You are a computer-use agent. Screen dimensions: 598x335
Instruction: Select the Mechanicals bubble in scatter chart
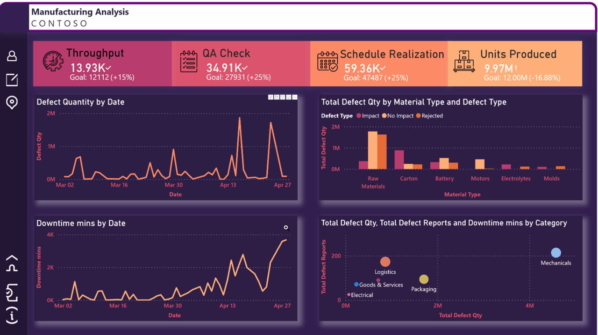555,253
